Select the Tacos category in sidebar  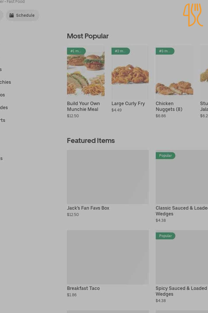point(2,95)
